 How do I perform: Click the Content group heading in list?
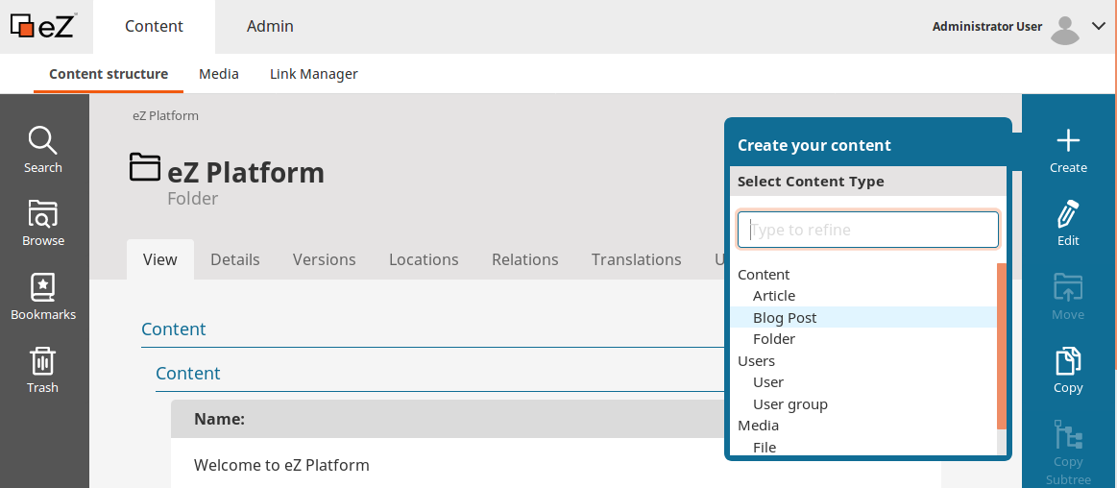point(764,275)
